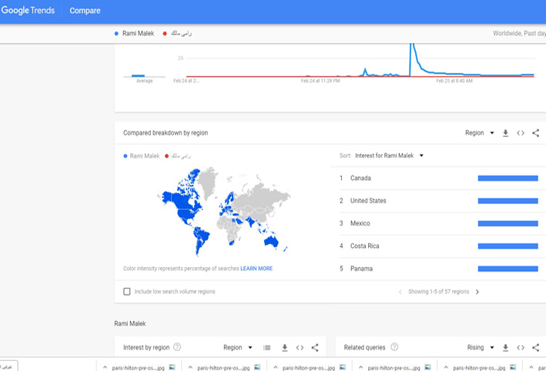Open help for Interest by region

(177, 347)
